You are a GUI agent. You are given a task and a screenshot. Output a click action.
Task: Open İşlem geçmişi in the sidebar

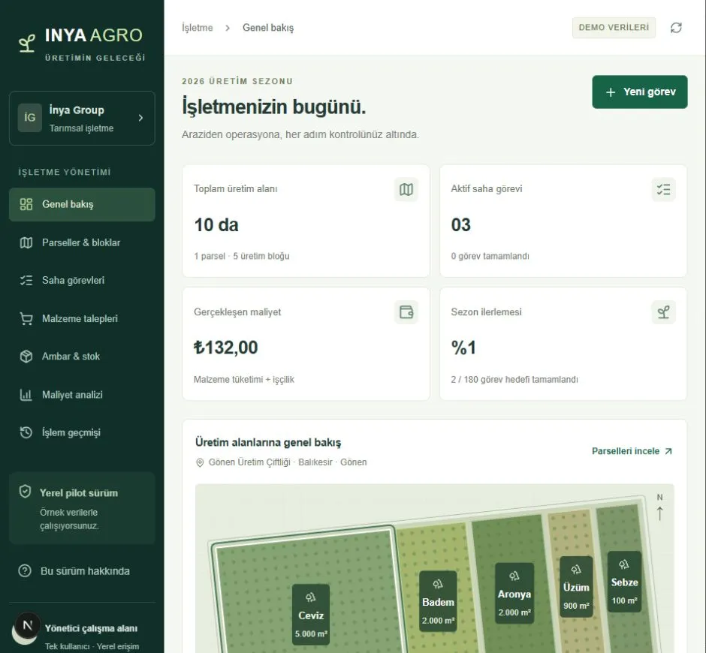tap(82, 432)
